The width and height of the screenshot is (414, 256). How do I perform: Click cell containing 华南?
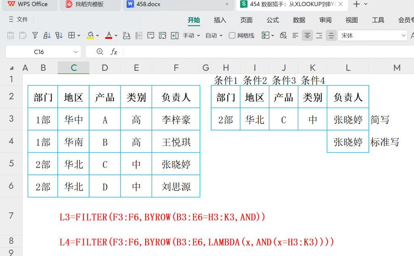pyautogui.click(x=74, y=142)
